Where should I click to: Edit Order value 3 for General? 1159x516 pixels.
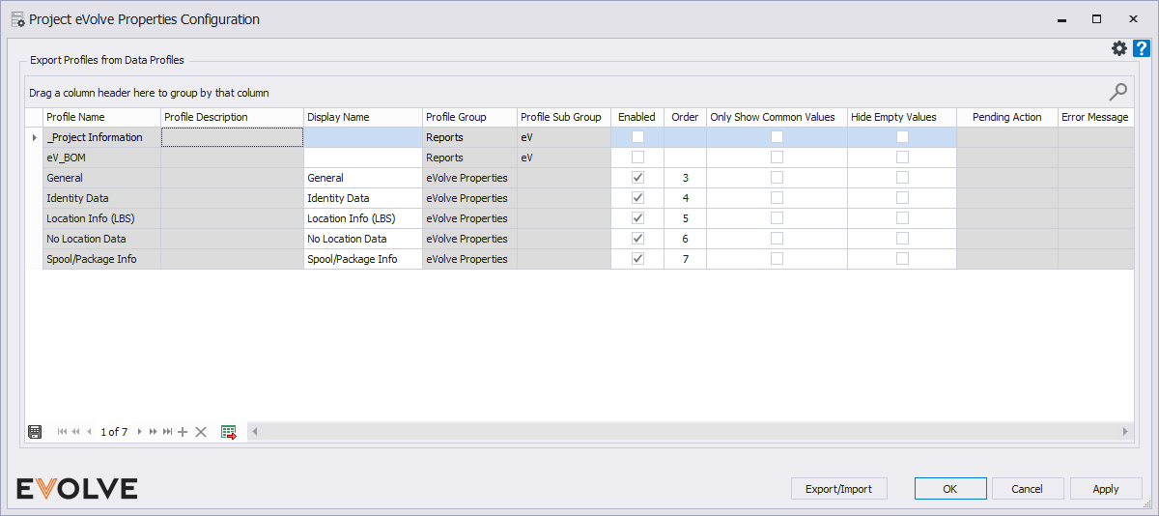(x=685, y=178)
